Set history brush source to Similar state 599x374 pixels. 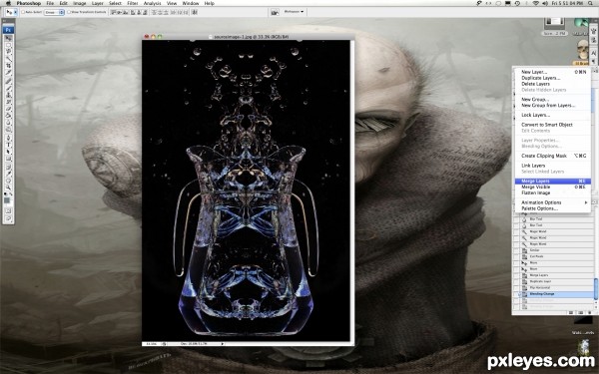516,250
